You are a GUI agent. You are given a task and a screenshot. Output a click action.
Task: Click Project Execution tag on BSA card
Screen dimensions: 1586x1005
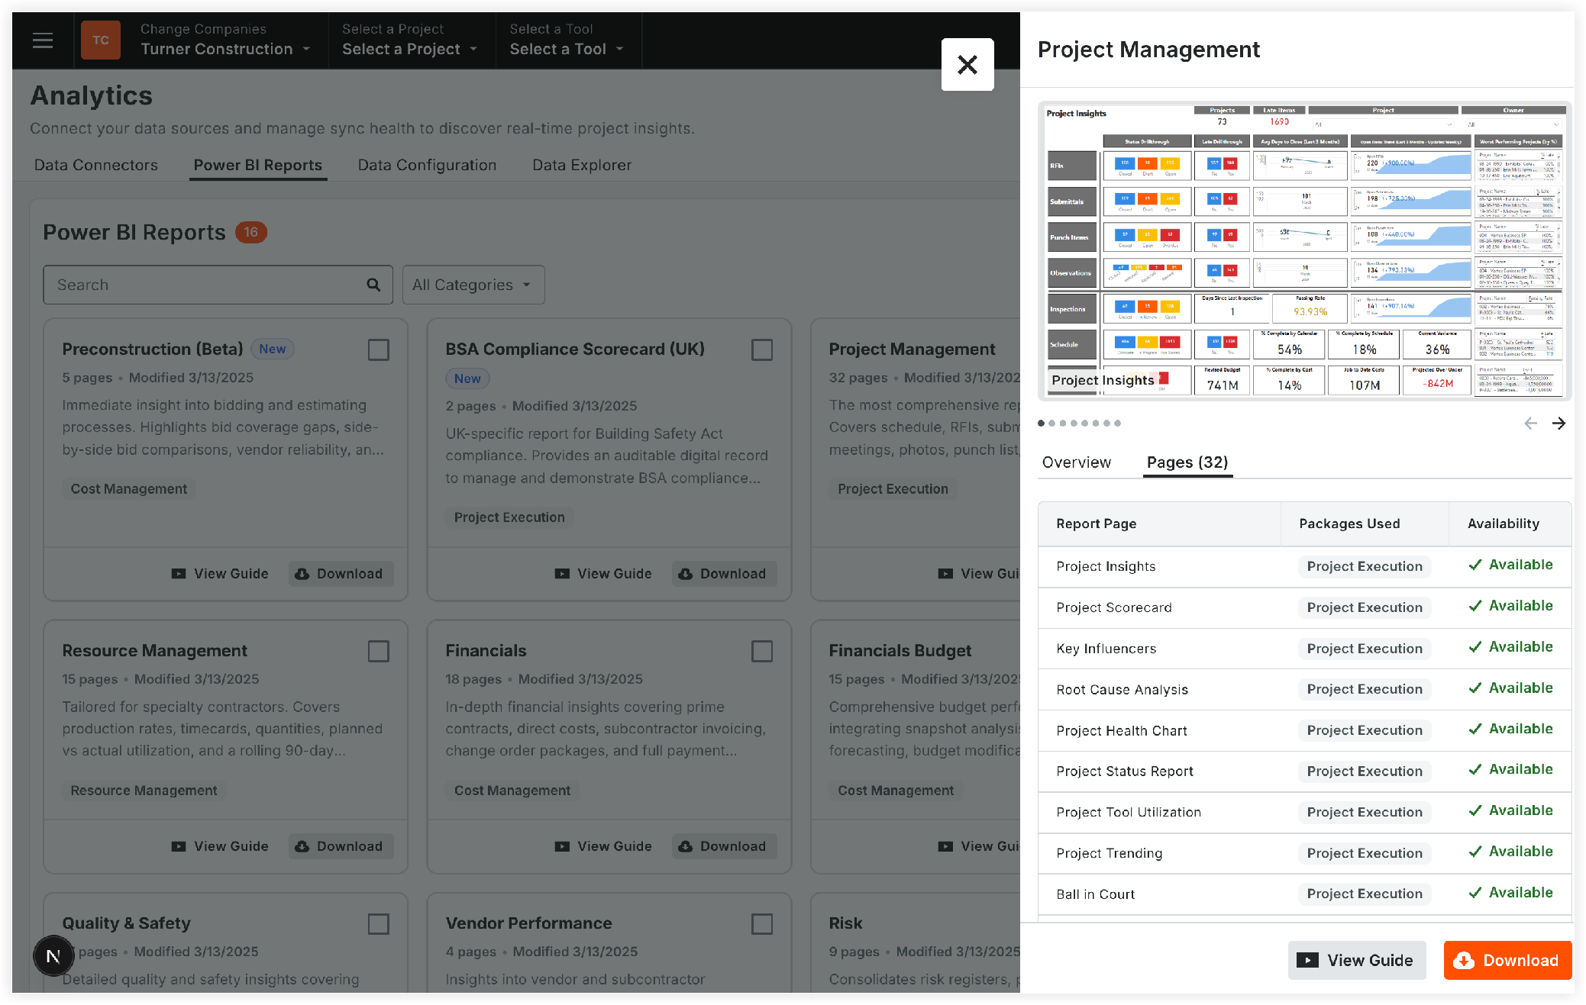pyautogui.click(x=509, y=517)
